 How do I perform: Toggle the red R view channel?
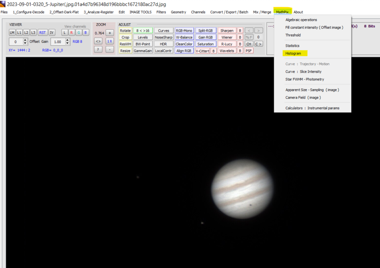coord(72,32)
